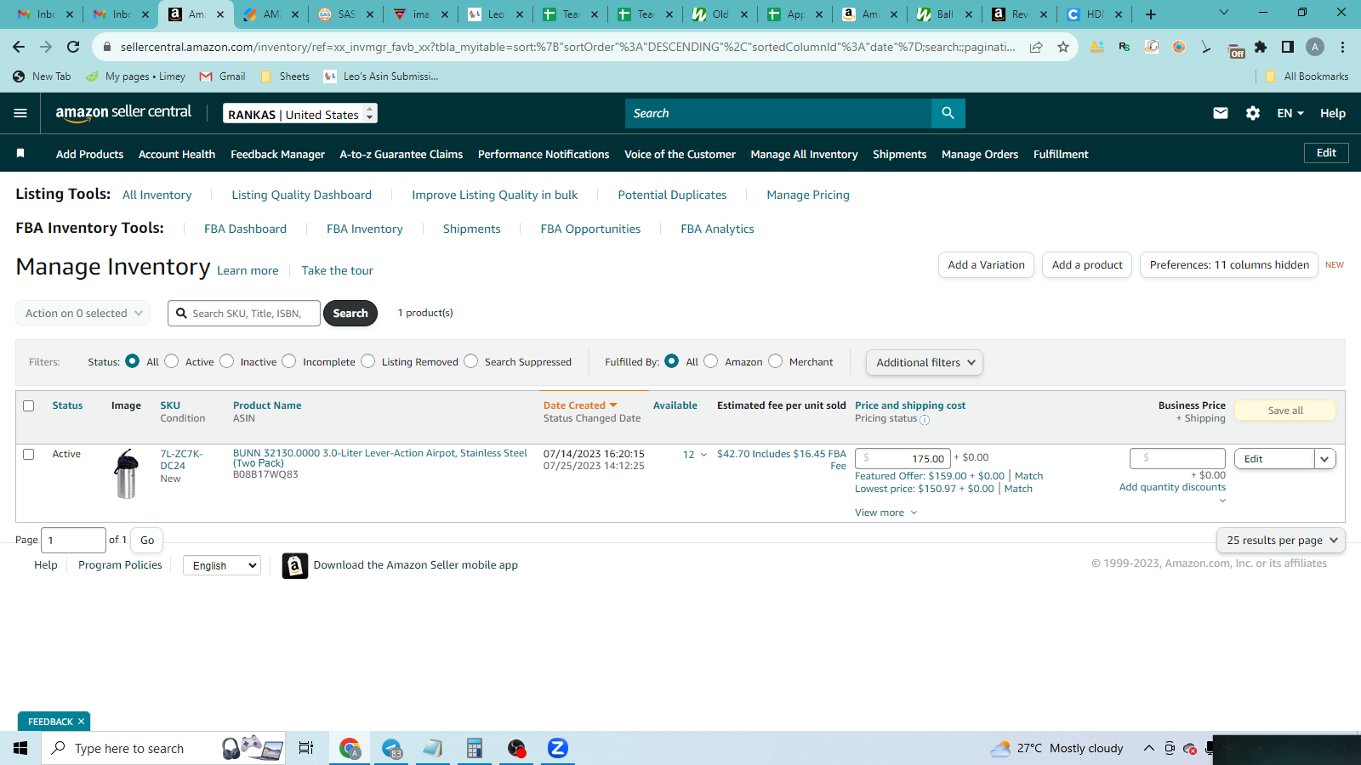Open Preferences: 11 columns hidden
The width and height of the screenshot is (1361, 765).
[x=1229, y=265]
